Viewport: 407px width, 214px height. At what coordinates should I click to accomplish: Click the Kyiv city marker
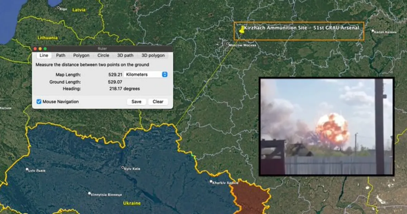123,167
